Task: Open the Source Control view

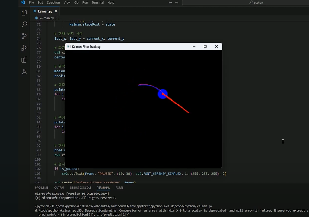Action: pos(24,36)
